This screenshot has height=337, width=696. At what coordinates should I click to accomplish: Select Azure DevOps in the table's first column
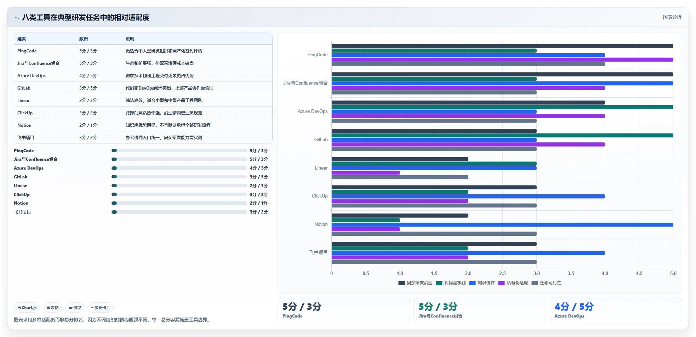32,76
